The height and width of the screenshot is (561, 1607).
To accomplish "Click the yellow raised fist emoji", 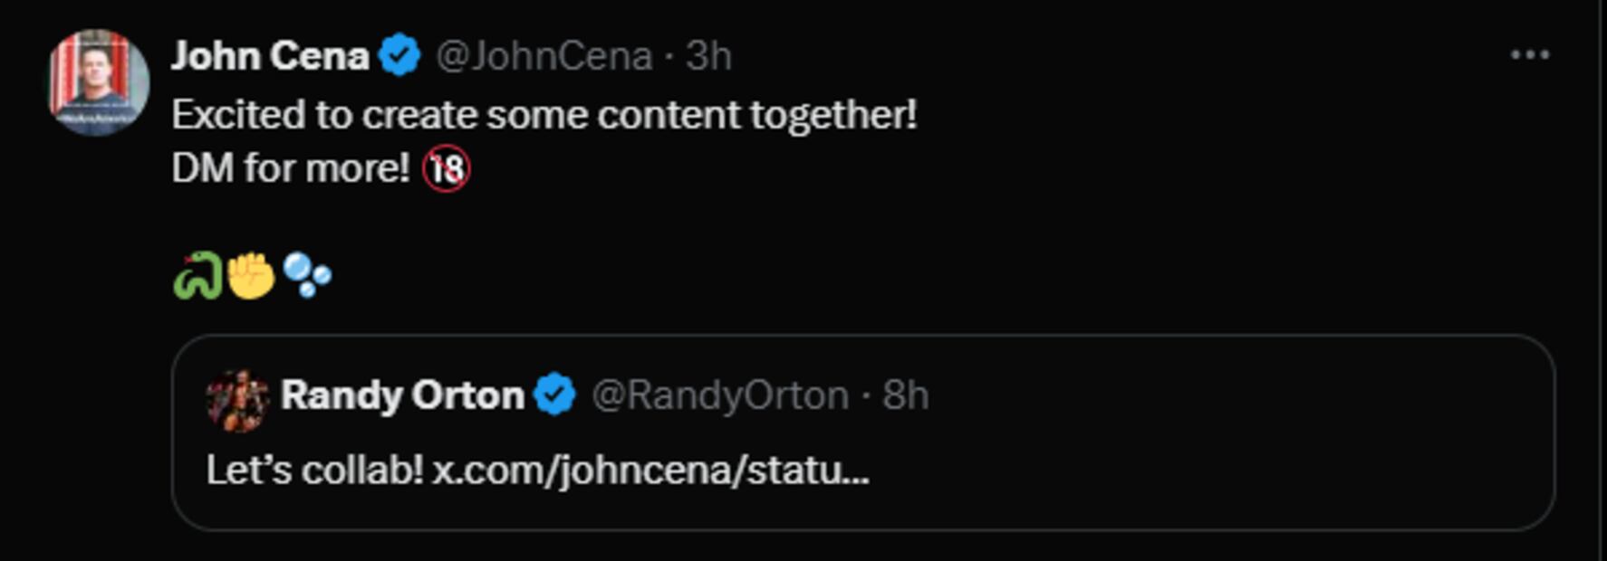I will tap(251, 275).
